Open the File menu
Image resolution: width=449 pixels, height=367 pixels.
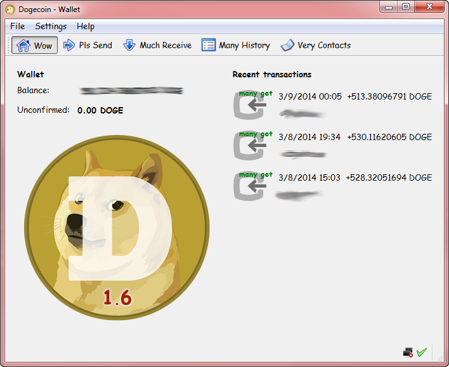pyautogui.click(x=17, y=27)
